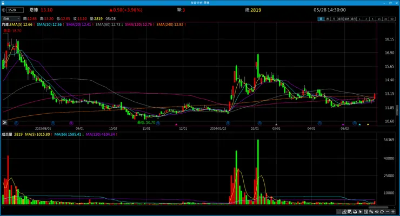
Task: Zoom out chart with minus icon
Action: (388, 212)
